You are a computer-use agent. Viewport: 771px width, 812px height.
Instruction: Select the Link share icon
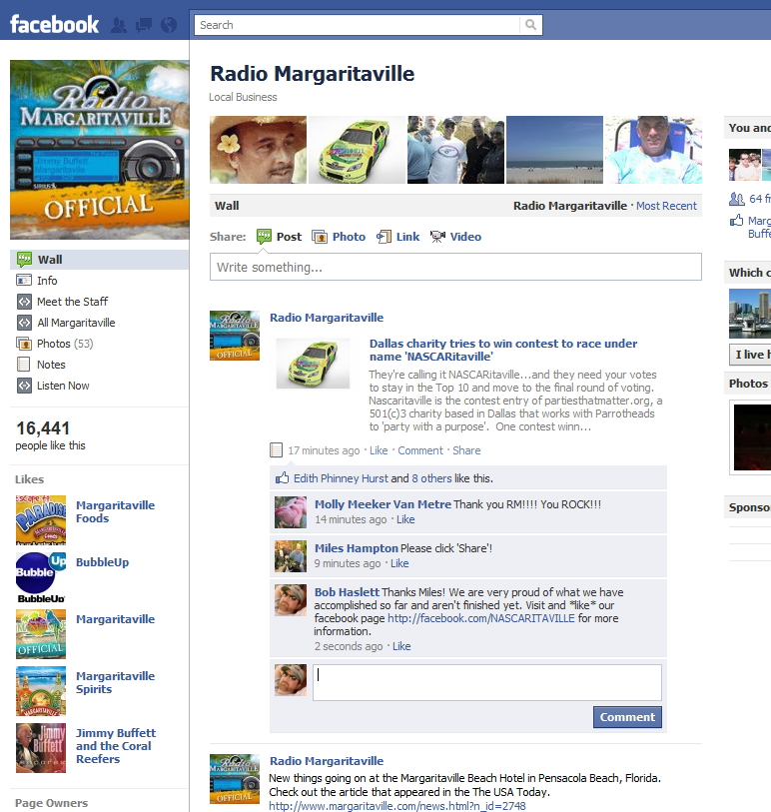(x=385, y=237)
